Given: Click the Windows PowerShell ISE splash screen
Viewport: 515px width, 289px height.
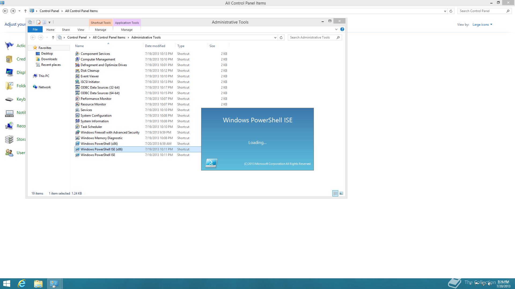Looking at the screenshot, I should coord(257,139).
